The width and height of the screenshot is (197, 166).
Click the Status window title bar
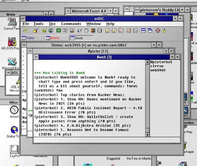pyautogui.click(x=89, y=45)
